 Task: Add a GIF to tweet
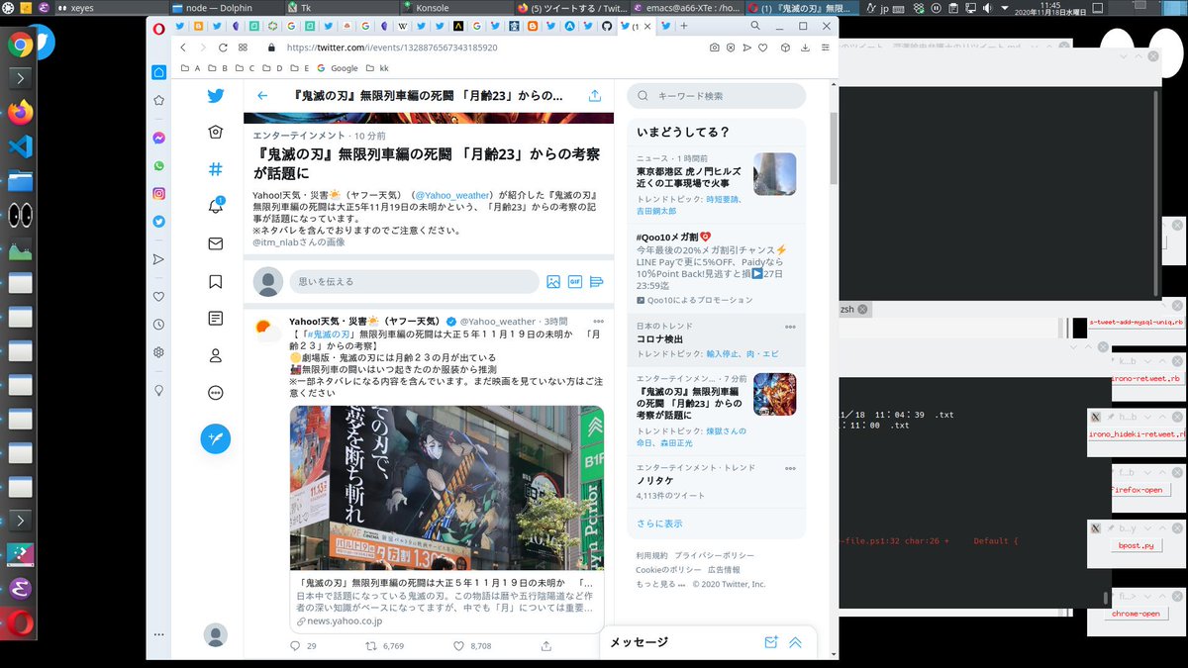[x=574, y=282]
